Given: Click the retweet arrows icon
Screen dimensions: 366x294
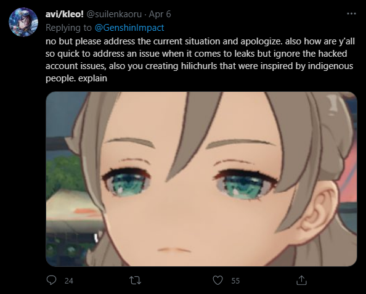Looking at the screenshot, I should (135, 280).
